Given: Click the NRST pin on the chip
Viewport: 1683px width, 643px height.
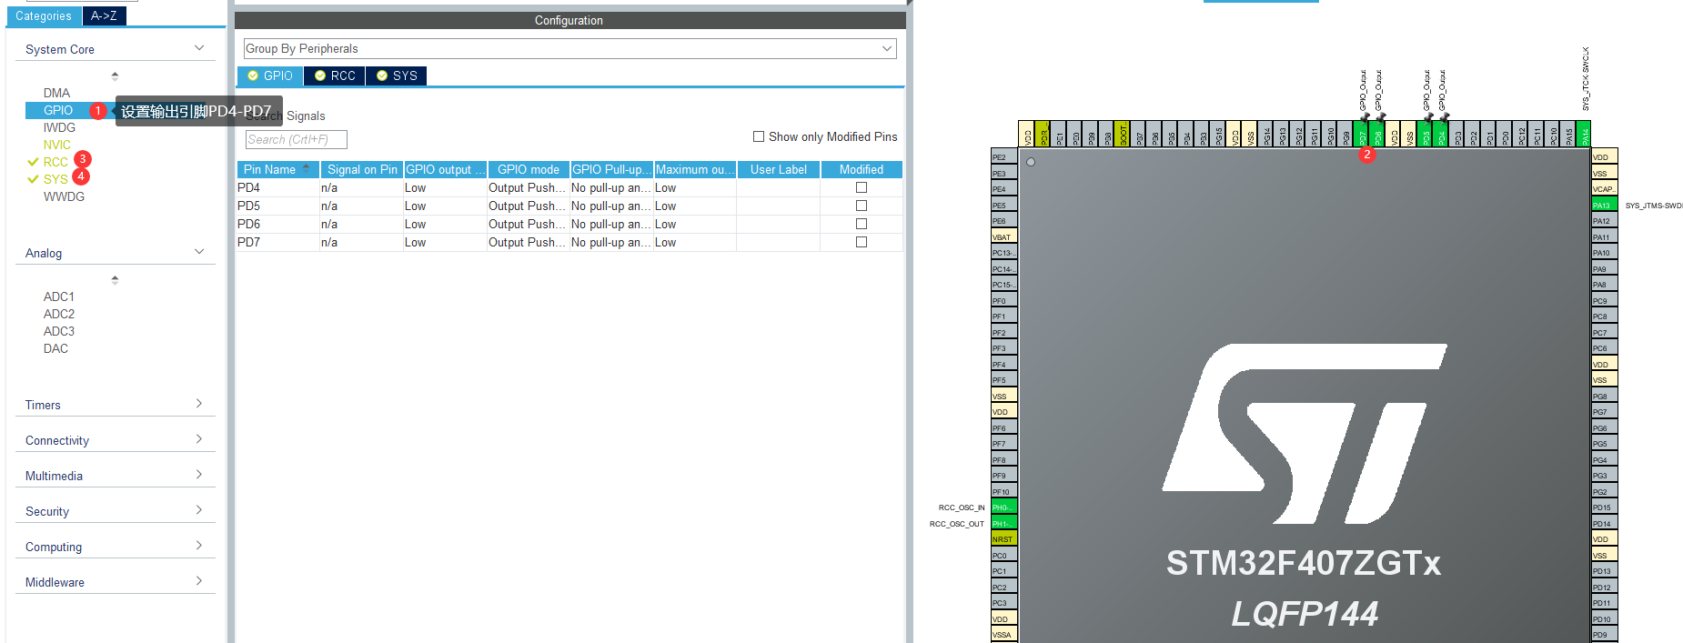Looking at the screenshot, I should pyautogui.click(x=1003, y=539).
